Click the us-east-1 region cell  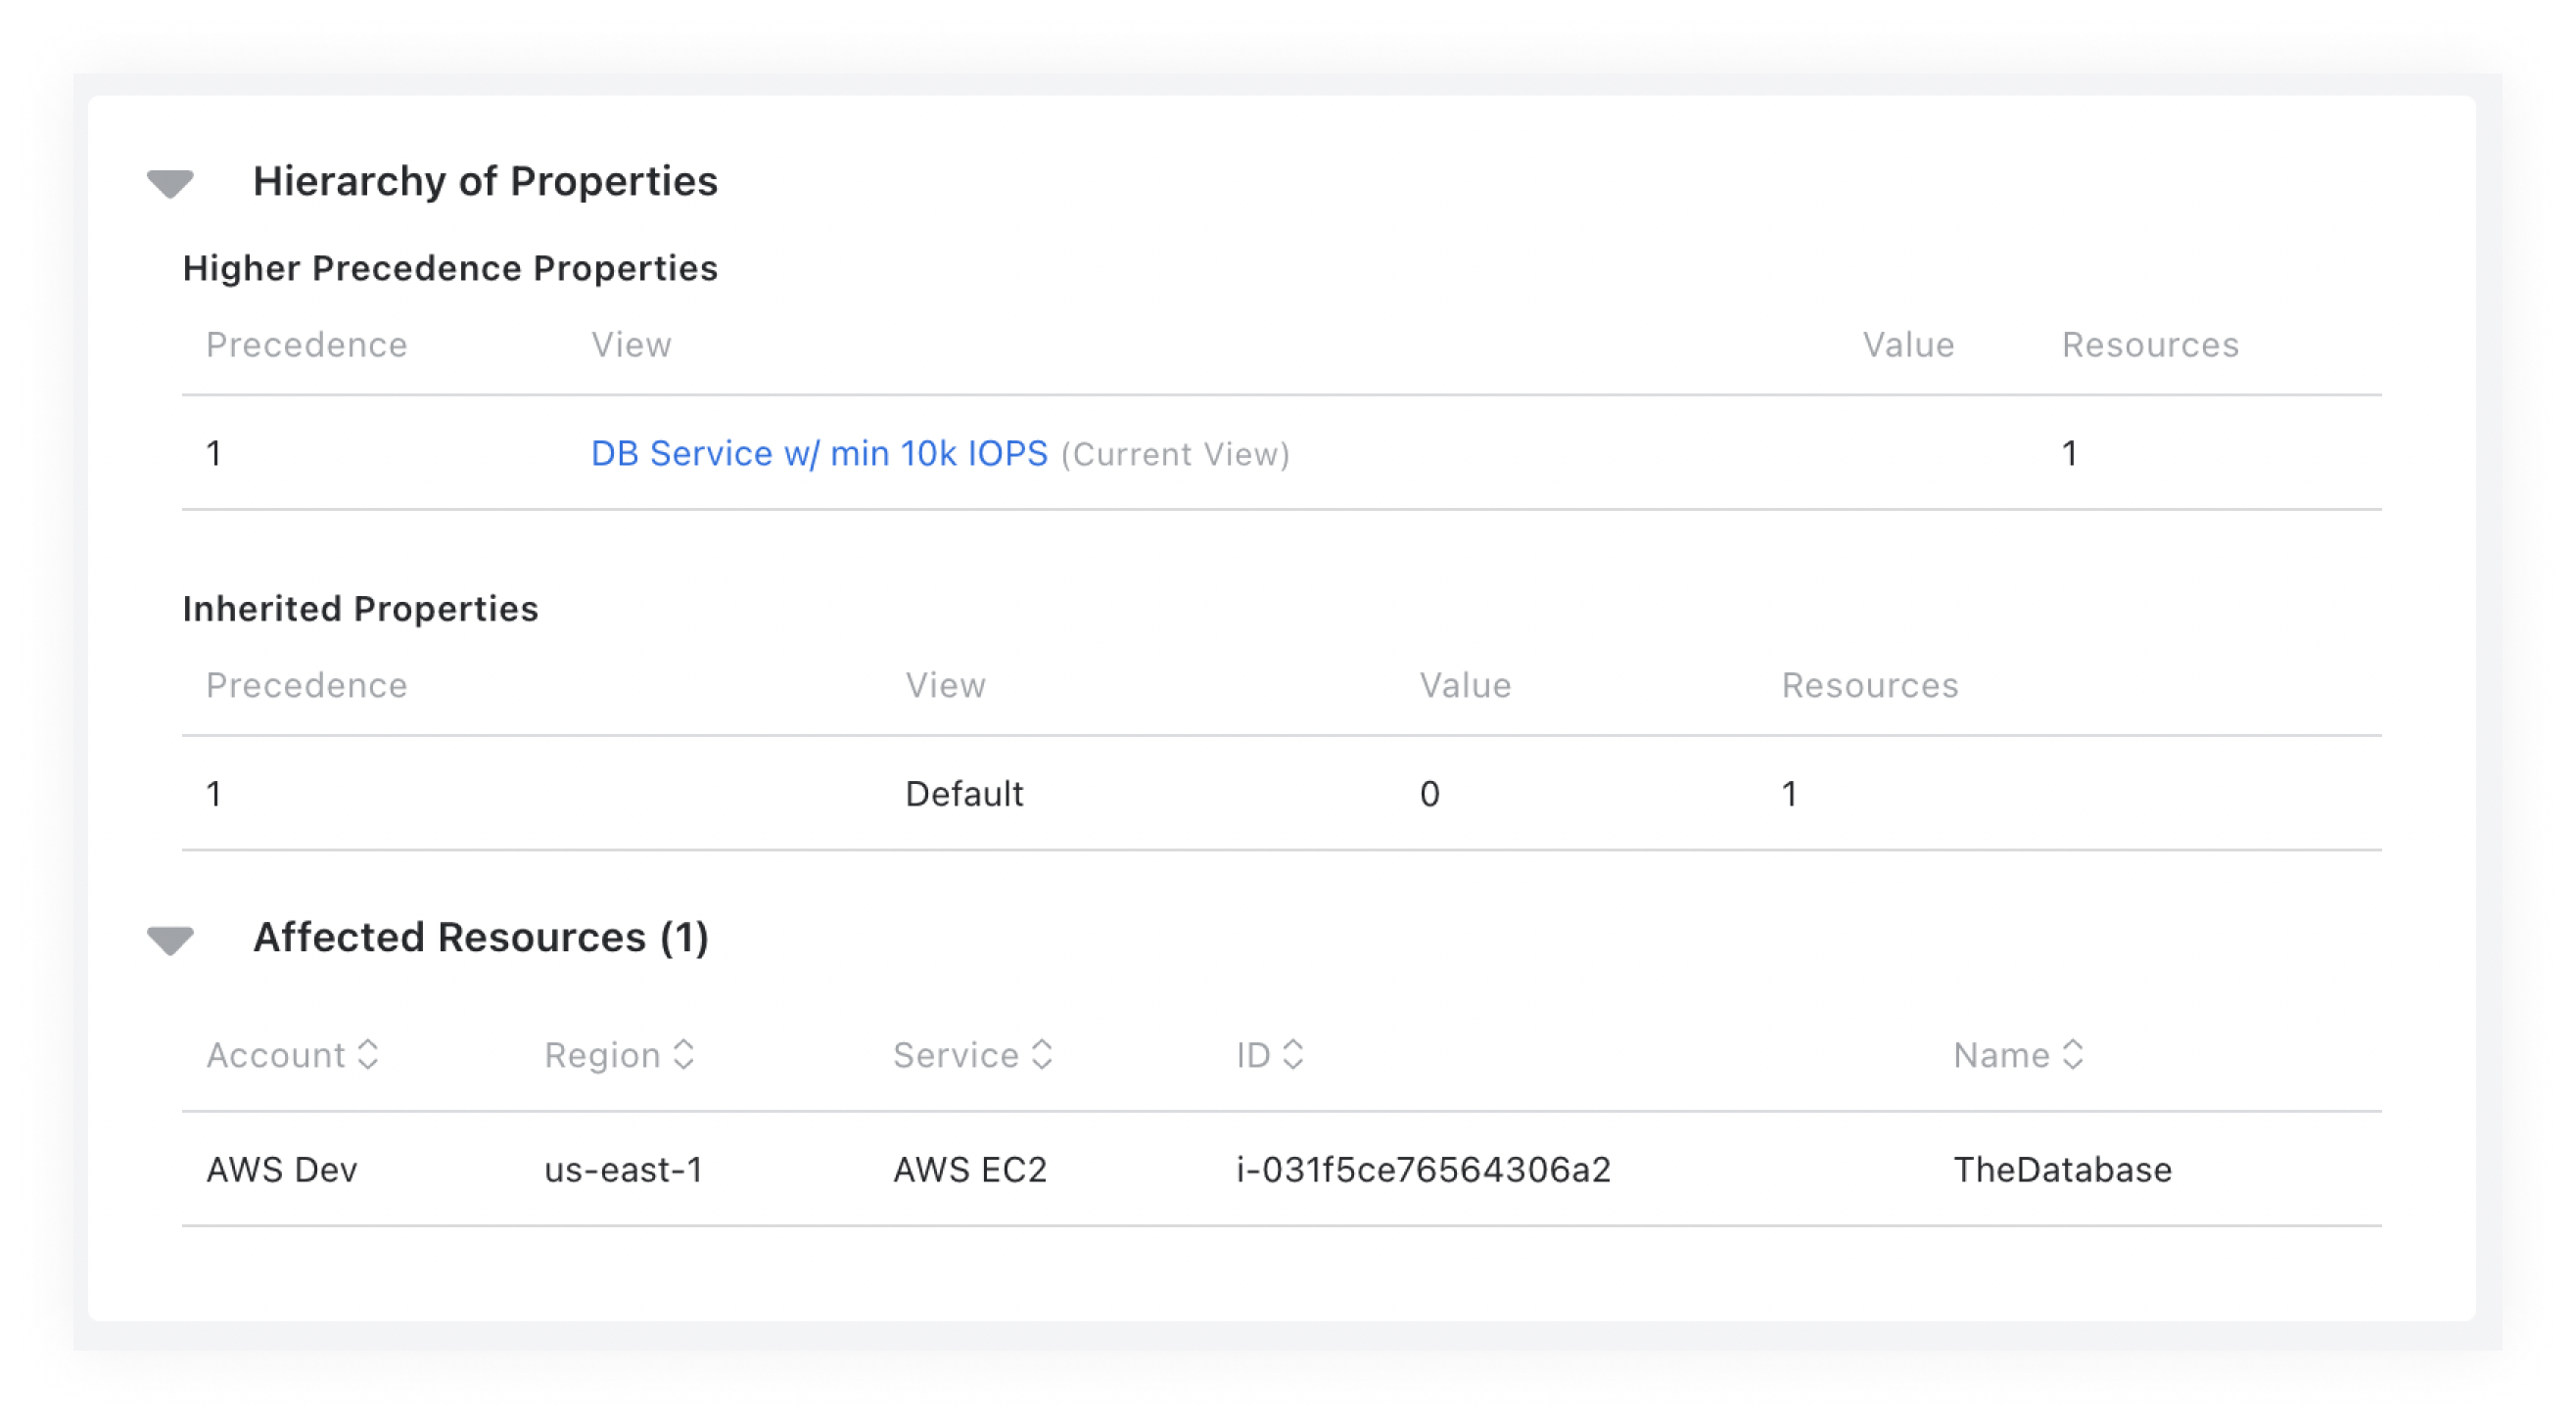624,1170
